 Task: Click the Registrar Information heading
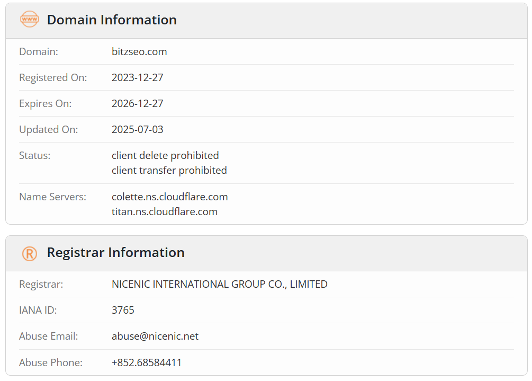(116, 252)
